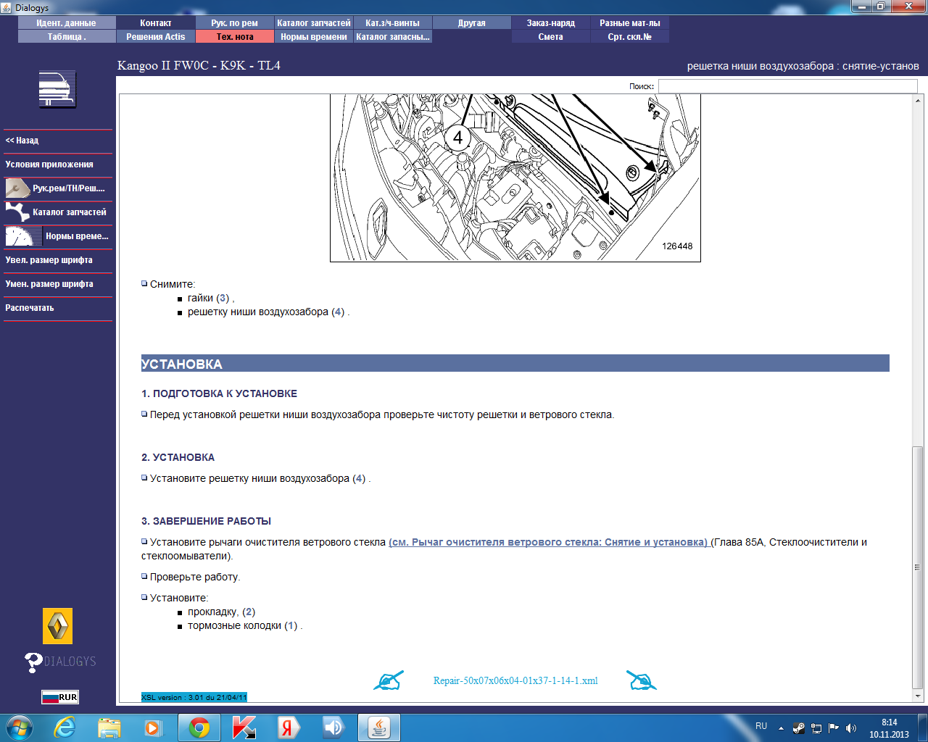Click the vehicle icon in the sidebar
This screenshot has height=742, width=928.
click(x=57, y=90)
